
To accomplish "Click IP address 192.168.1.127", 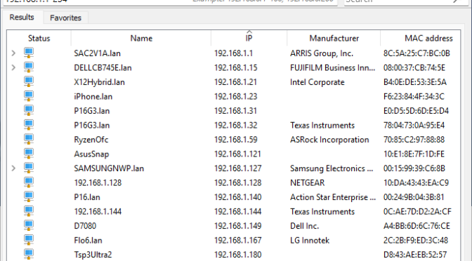I will point(238,168).
